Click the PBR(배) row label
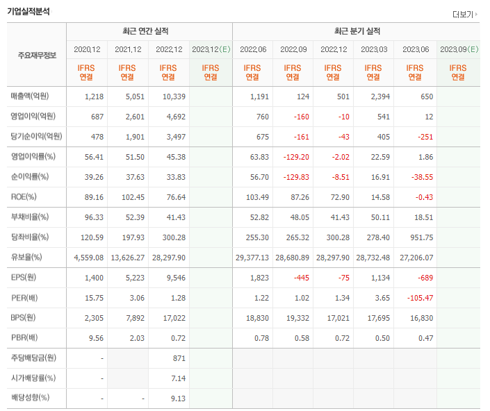This screenshot has height=411, width=490. click(24, 337)
